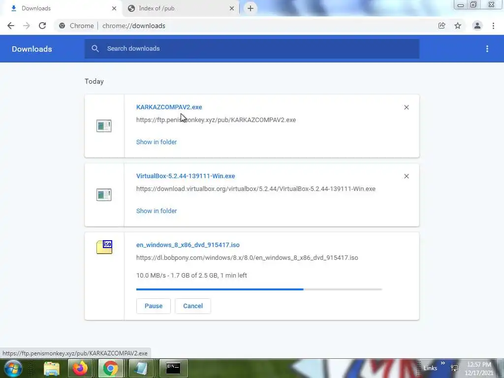
Task: Show VirtualBox installer in folder
Action: [156, 211]
